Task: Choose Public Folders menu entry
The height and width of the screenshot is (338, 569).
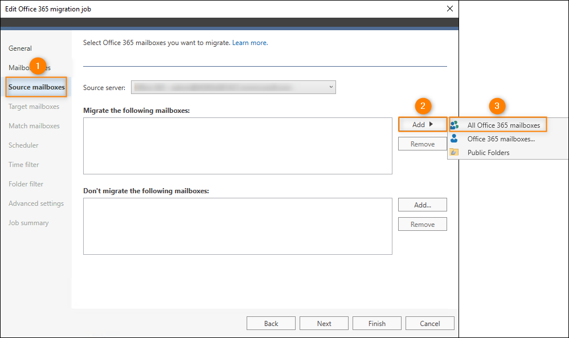Action: tap(489, 153)
